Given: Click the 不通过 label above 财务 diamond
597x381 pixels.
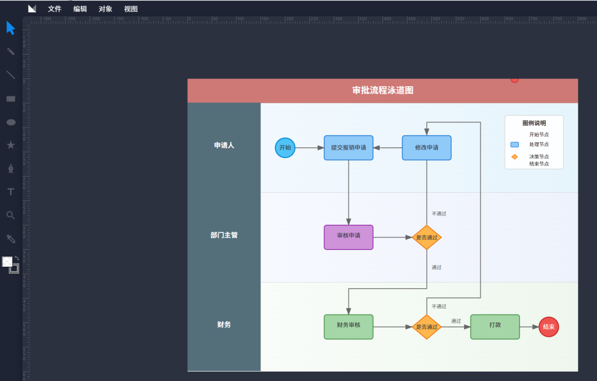Looking at the screenshot, I should pos(438,306).
